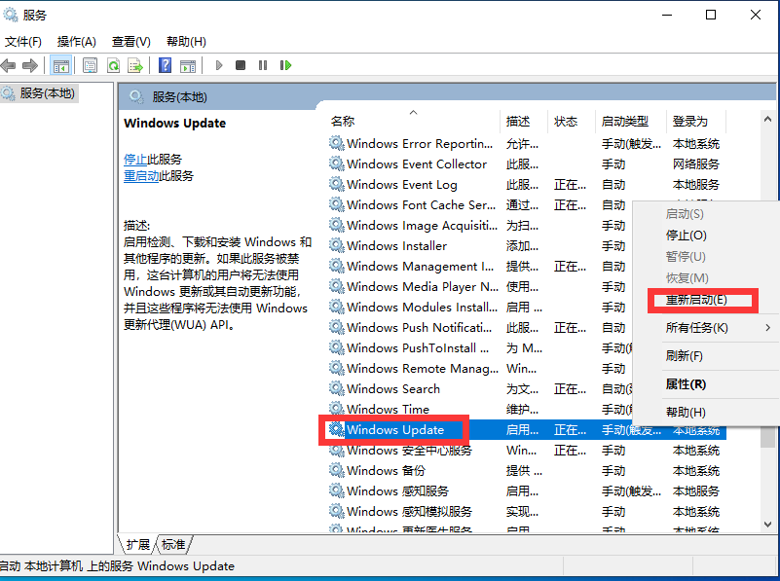The image size is (780, 581).
Task: Click the restart service toolbar icon
Action: (x=285, y=65)
